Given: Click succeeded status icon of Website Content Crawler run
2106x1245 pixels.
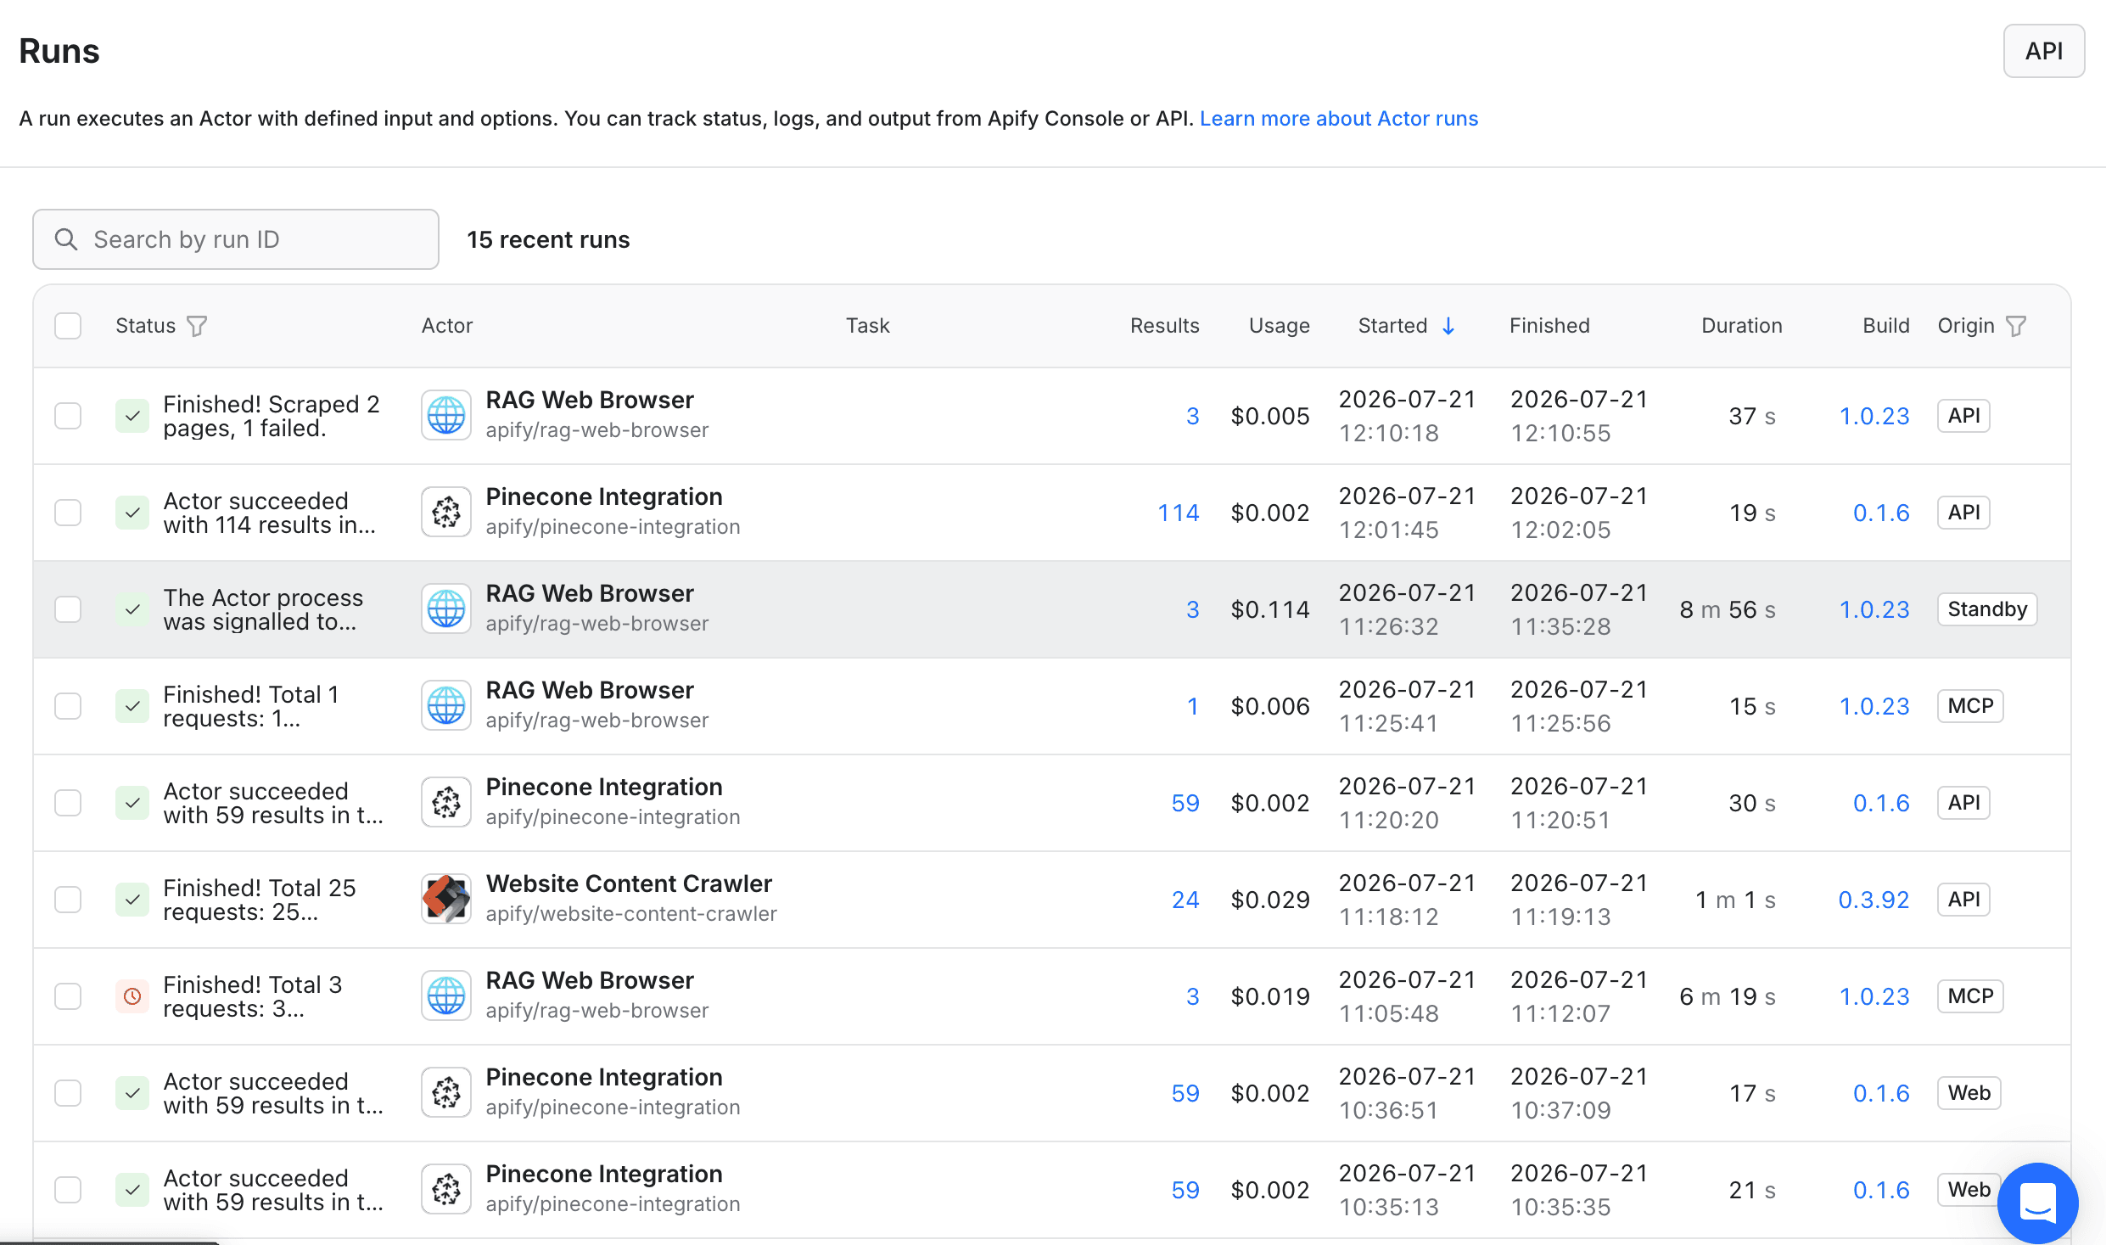Looking at the screenshot, I should click(x=132, y=900).
